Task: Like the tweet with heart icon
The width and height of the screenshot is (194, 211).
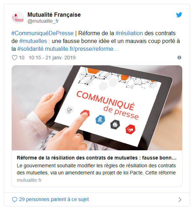Action: [x=15, y=58]
